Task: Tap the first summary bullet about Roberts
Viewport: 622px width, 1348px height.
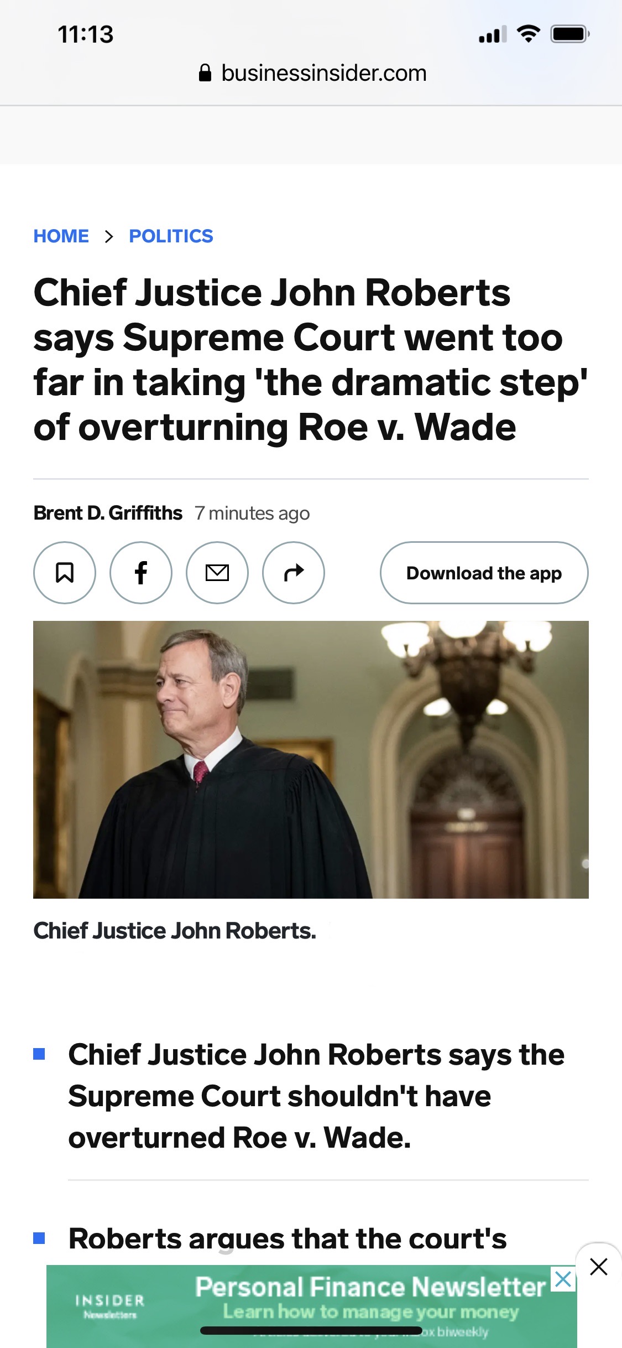Action: pos(316,1096)
